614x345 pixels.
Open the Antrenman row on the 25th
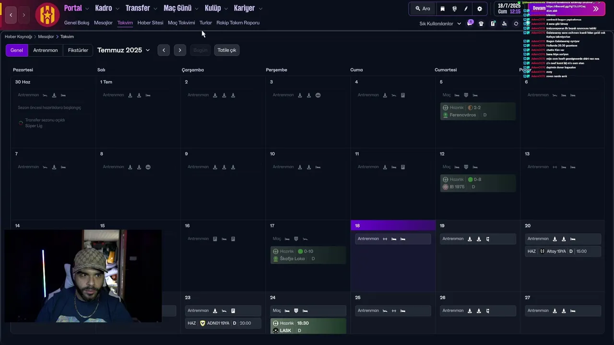pos(393,310)
